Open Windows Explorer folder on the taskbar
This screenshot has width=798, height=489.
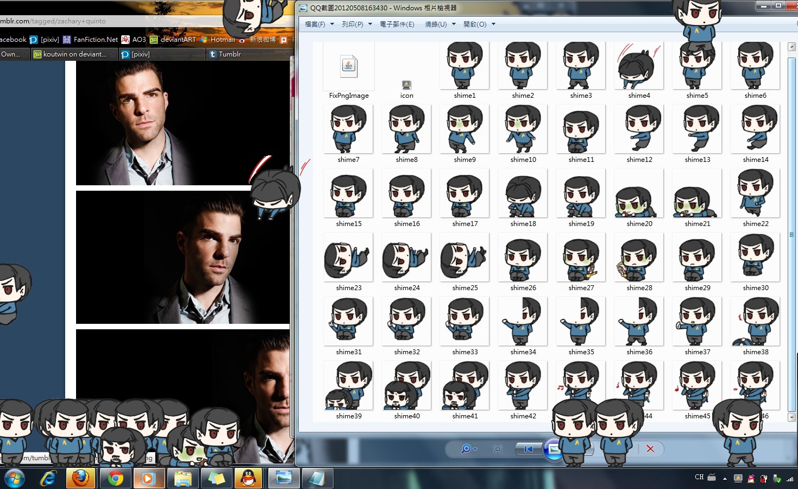(183, 478)
